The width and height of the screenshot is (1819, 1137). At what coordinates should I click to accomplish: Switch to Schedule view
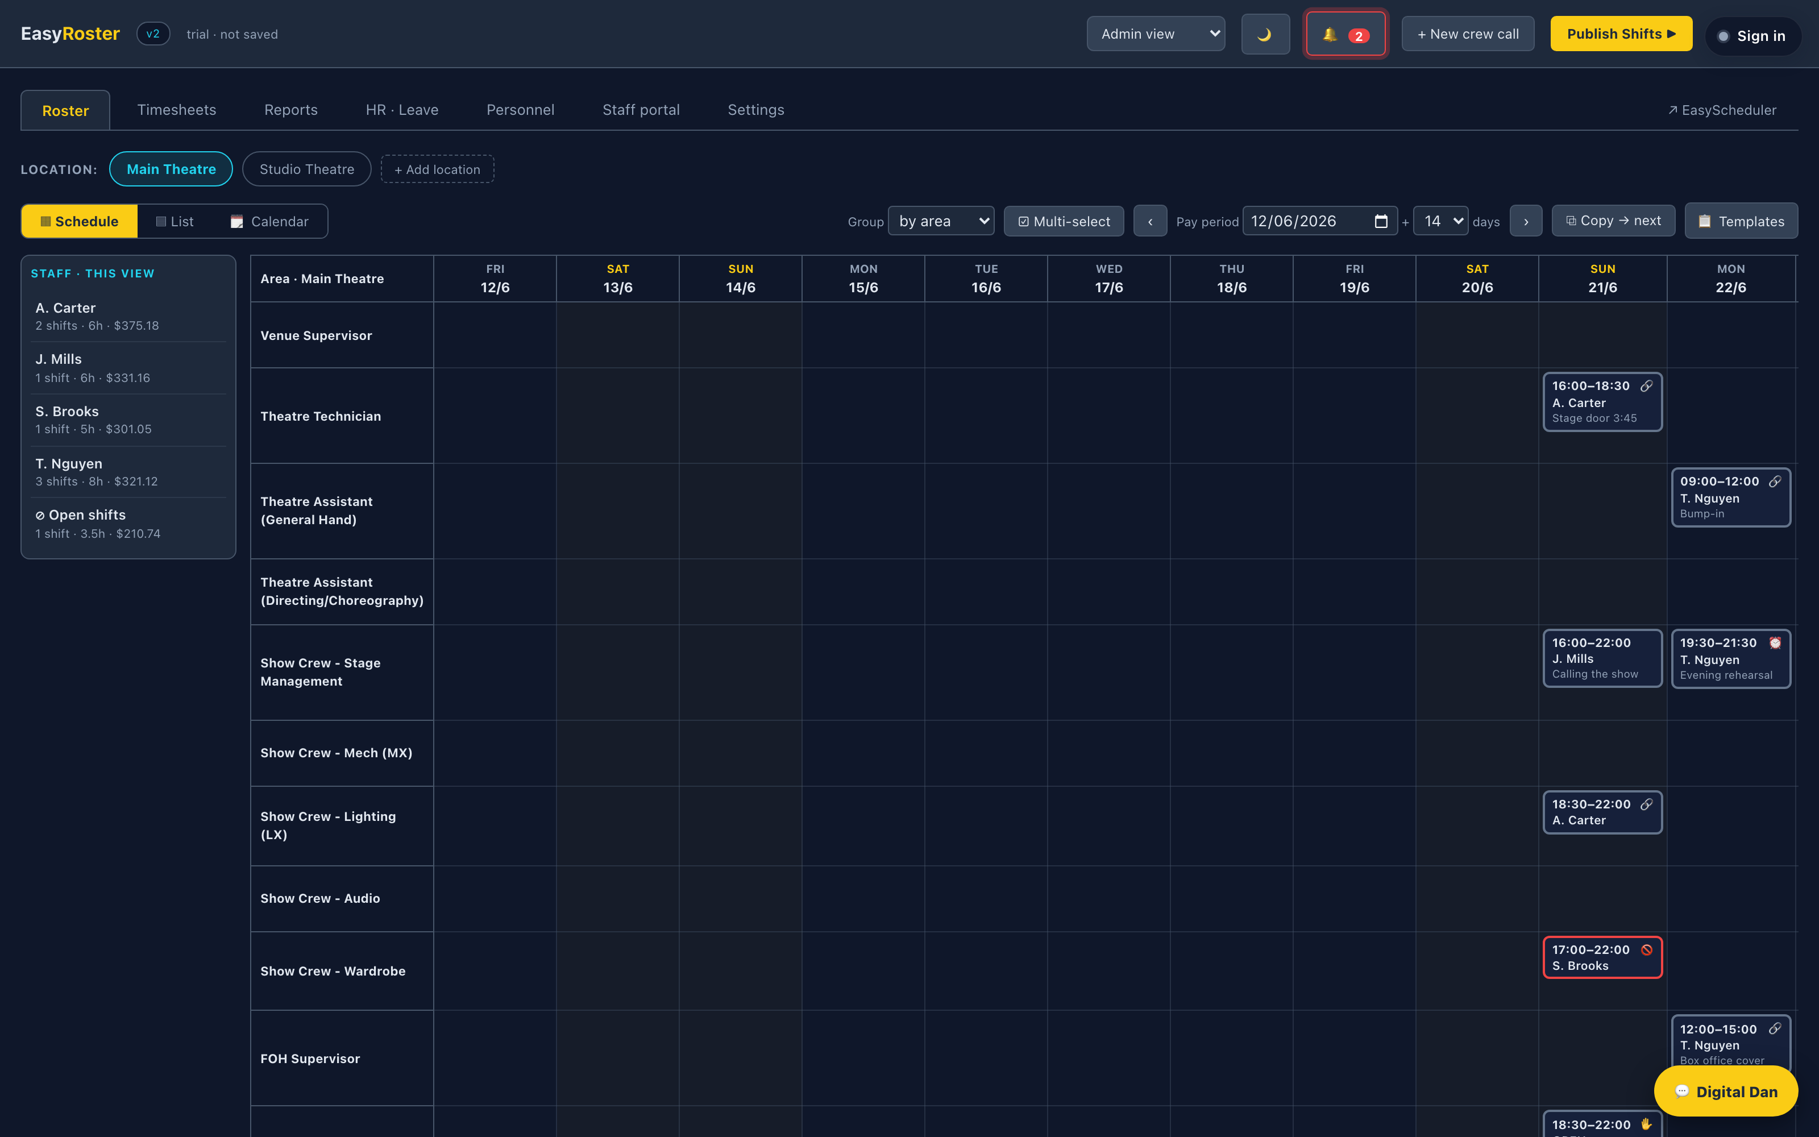80,221
